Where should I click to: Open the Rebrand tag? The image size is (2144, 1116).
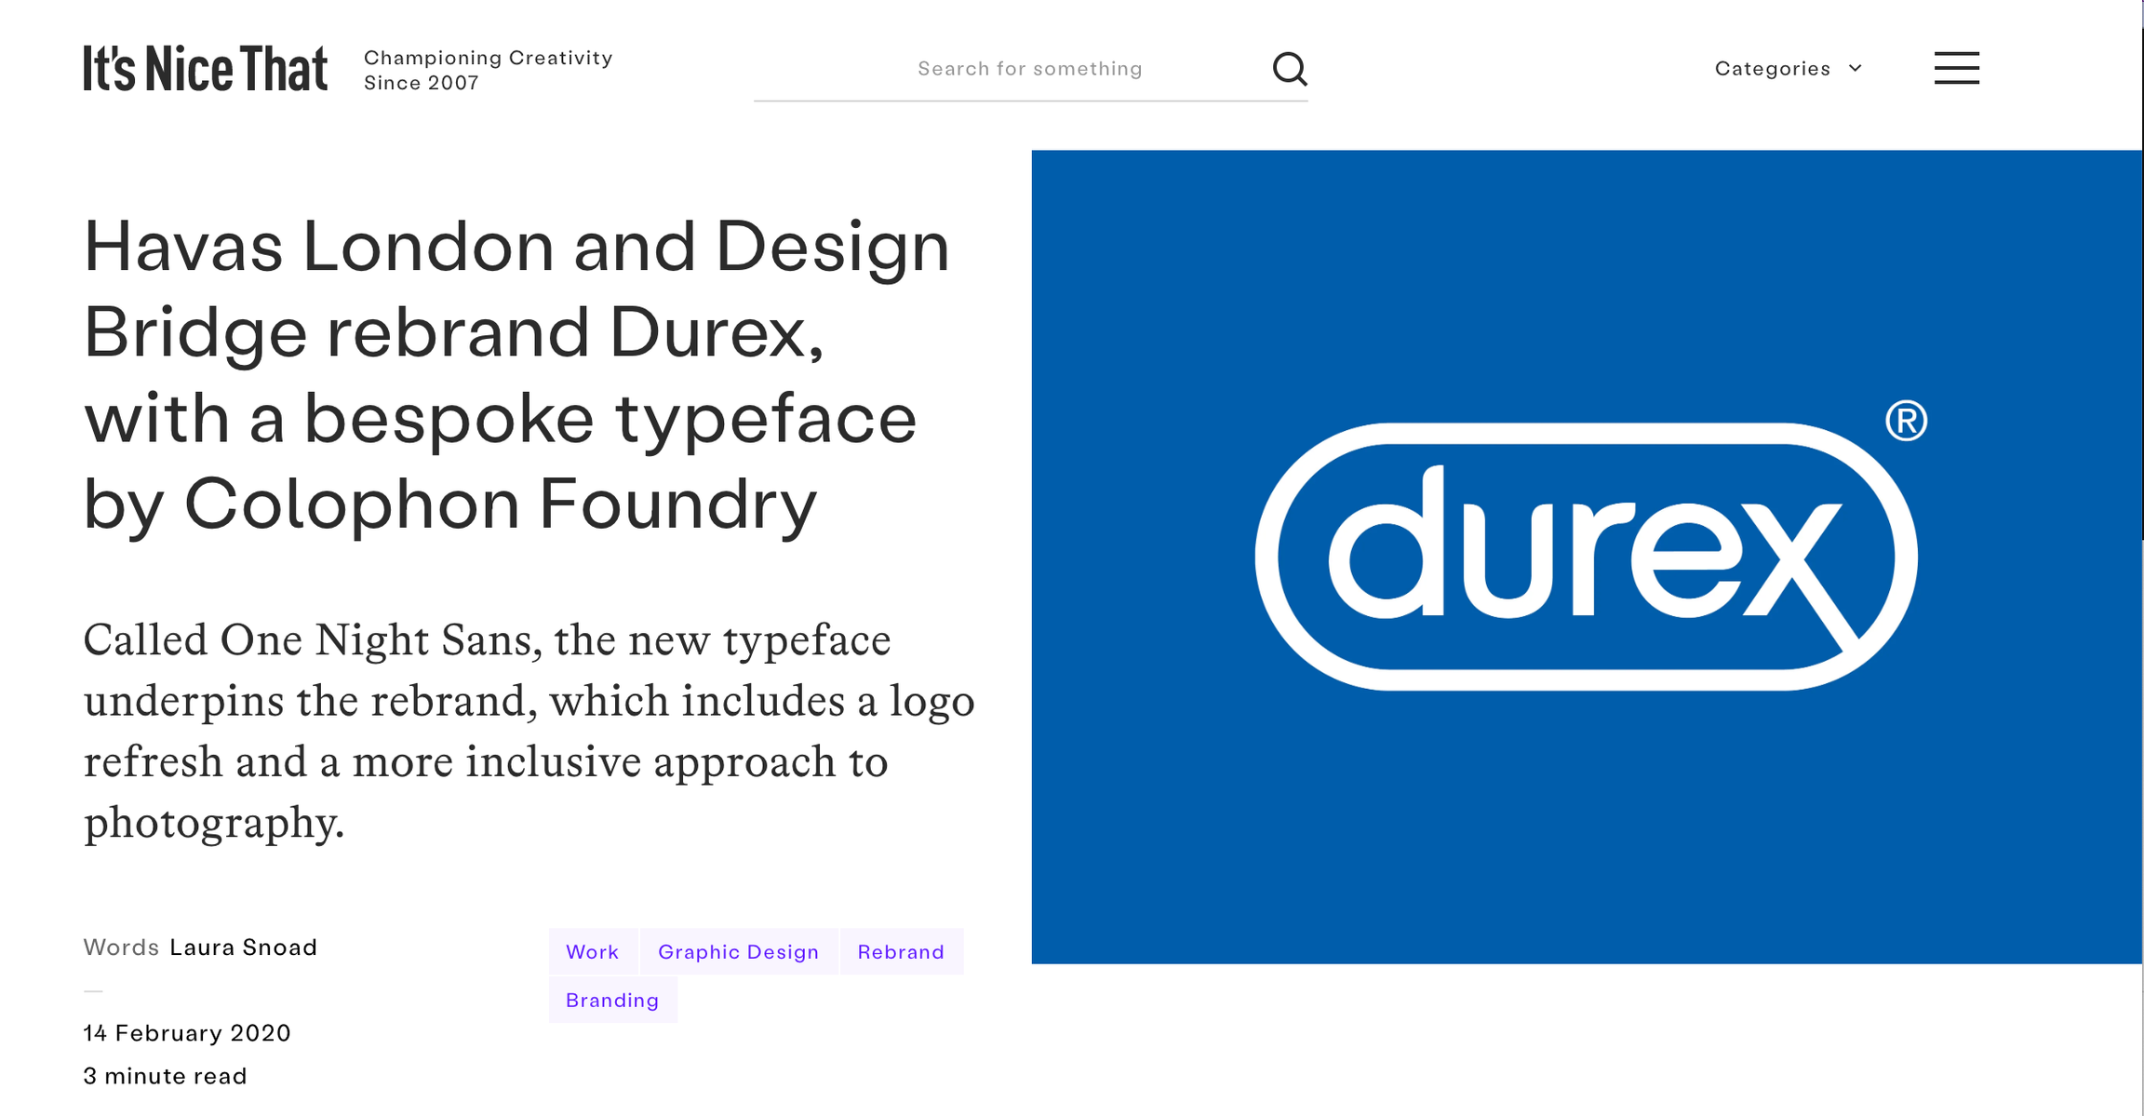point(901,951)
